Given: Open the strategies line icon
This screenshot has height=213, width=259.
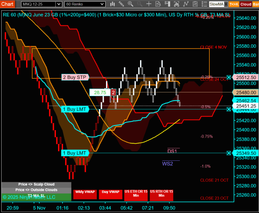Looking at the screenshot, I should [x=186, y=4].
